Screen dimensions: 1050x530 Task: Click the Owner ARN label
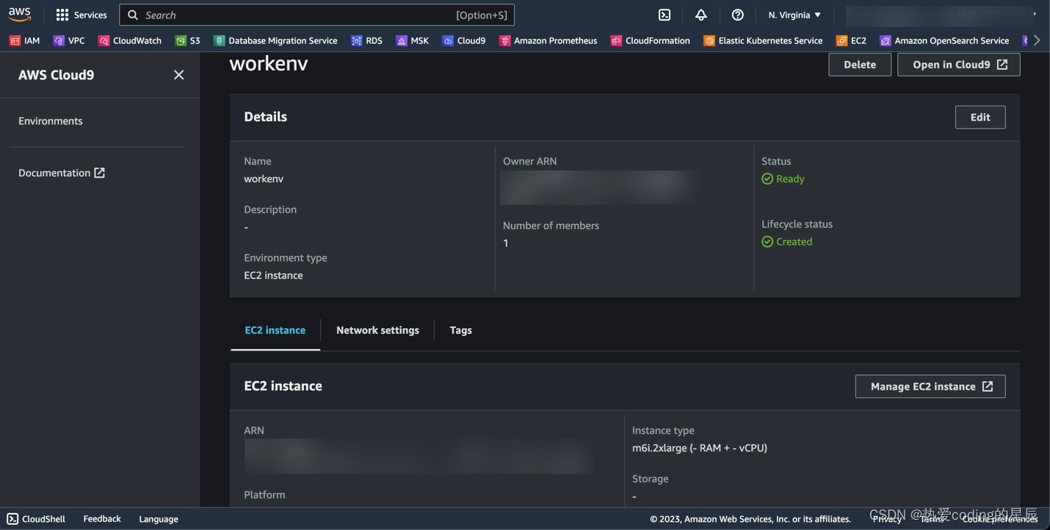coord(529,161)
